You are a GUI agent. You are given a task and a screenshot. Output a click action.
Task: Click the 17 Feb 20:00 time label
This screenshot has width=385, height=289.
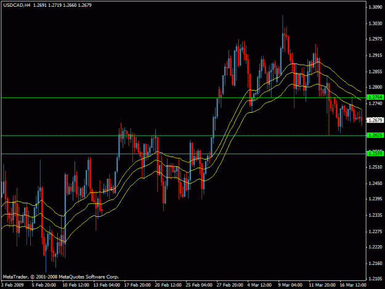(137, 285)
